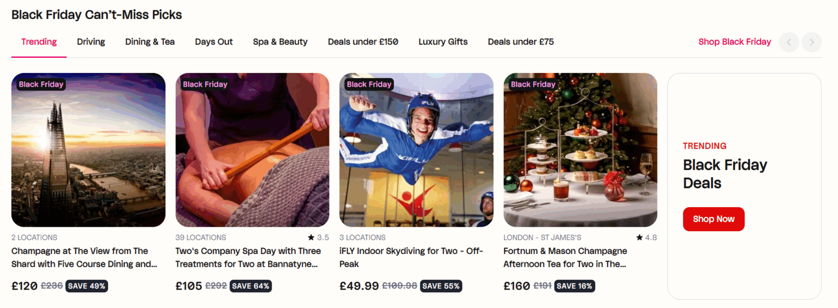The height and width of the screenshot is (308, 838).
Task: Open the Dining & Tea tab
Action: tap(150, 42)
